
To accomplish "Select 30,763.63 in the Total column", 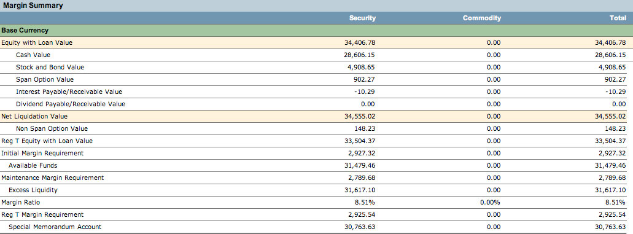I will 611,227.
